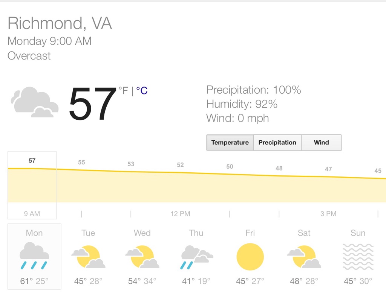Click the Sat day label

(x=304, y=233)
